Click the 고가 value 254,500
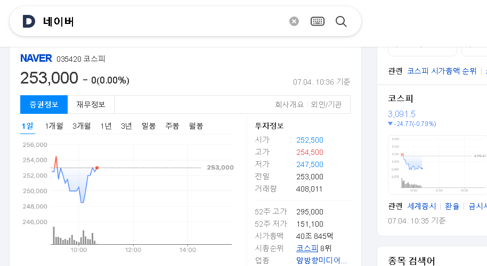This screenshot has width=487, height=266. click(x=310, y=152)
